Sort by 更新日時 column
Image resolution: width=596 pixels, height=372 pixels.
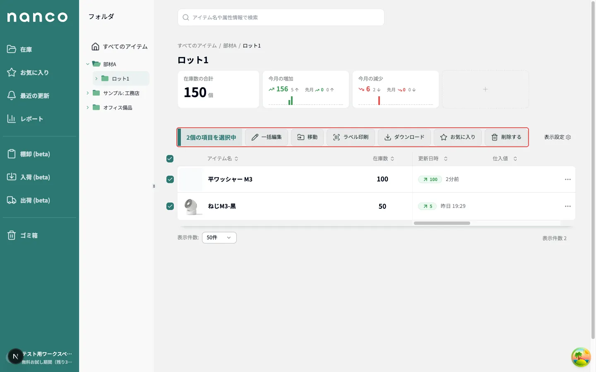tap(433, 159)
